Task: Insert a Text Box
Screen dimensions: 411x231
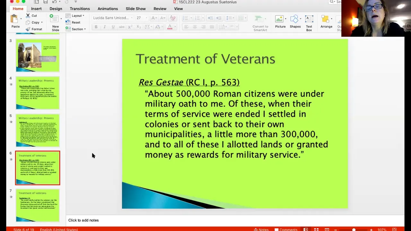Action: click(x=309, y=23)
